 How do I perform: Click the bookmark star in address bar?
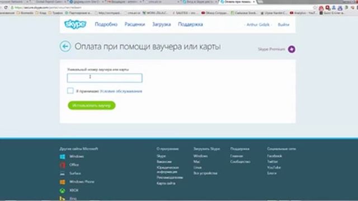click(315, 8)
